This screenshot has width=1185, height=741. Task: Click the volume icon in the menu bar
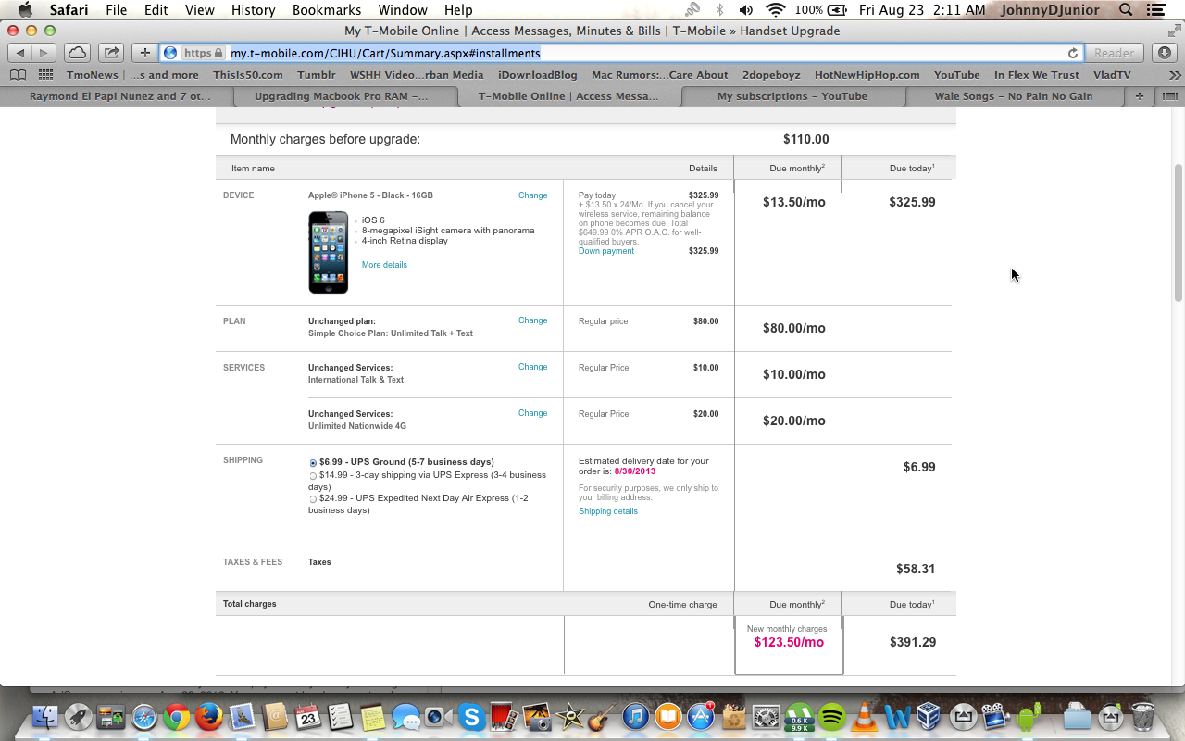(746, 10)
